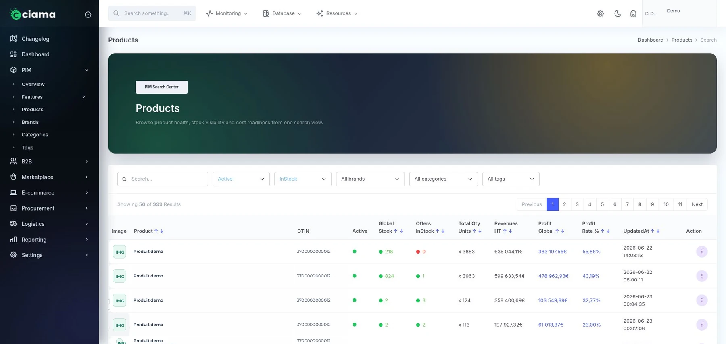Viewport: 726px width, 344px height.
Task: Click Dashboard breadcrumb link
Action: pyautogui.click(x=650, y=40)
